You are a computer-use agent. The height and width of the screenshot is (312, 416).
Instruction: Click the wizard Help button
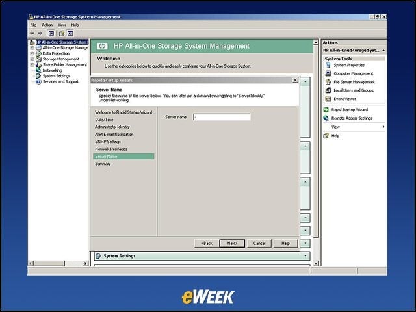tap(285, 243)
